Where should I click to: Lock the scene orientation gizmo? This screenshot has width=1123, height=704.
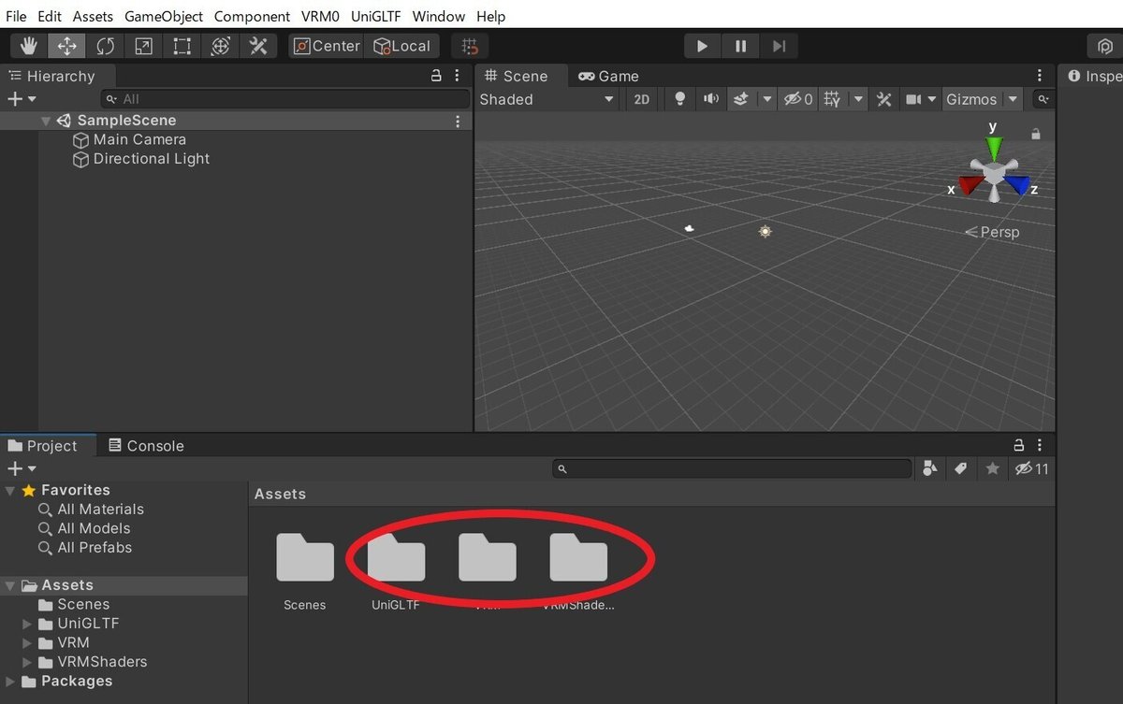point(1036,135)
